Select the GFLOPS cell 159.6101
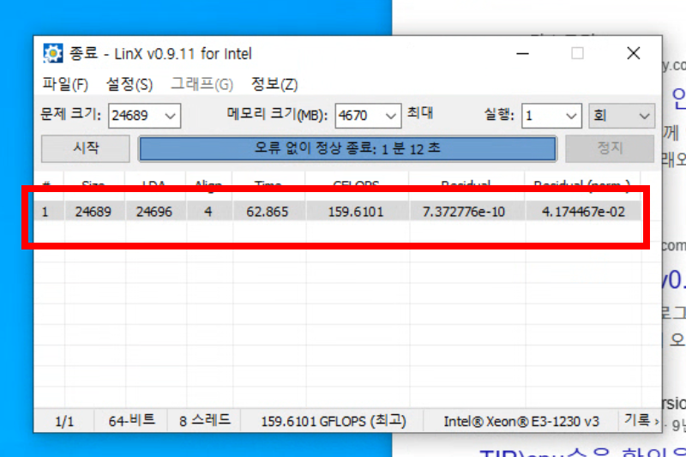 click(356, 212)
